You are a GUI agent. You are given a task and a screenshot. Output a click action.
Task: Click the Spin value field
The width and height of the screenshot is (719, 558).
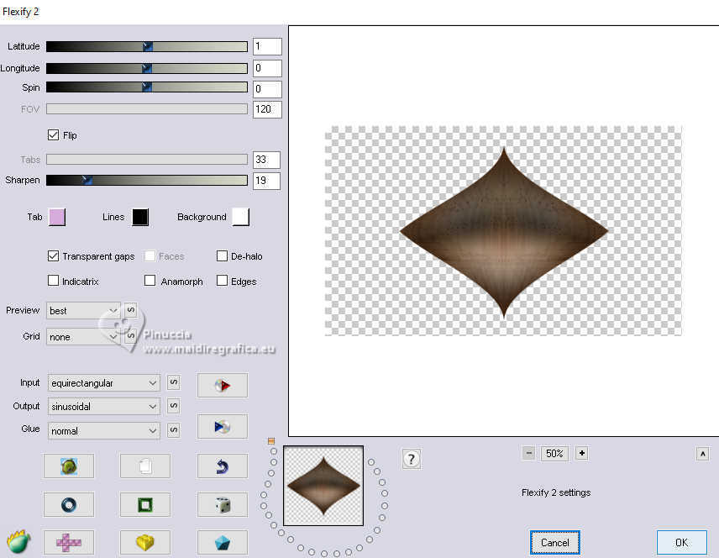click(x=267, y=89)
